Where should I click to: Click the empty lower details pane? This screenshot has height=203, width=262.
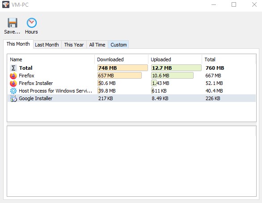131,161
